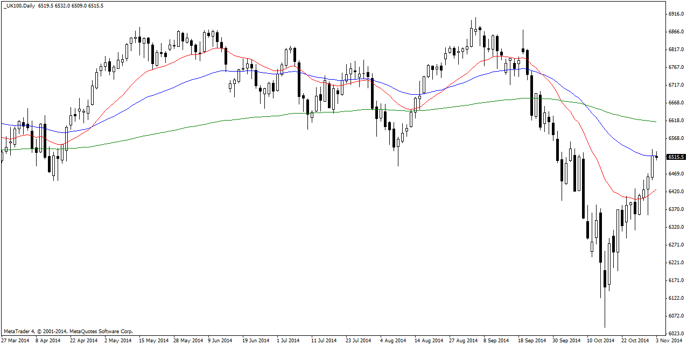Viewport: 687px width, 345px height.
Task: Select the 1 Jul 2014 date label
Action: 288,341
